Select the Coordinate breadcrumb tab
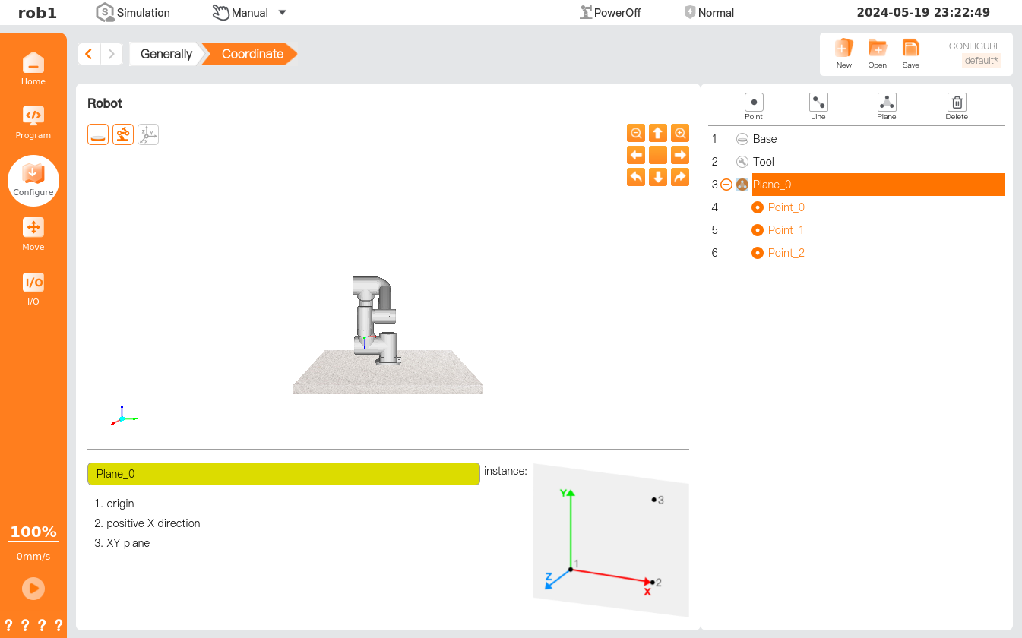1022x638 pixels. click(x=252, y=54)
